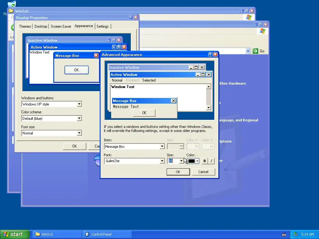Click the Normal menu item in preview
Viewport: 319px width, 239px height.
[x=117, y=80]
